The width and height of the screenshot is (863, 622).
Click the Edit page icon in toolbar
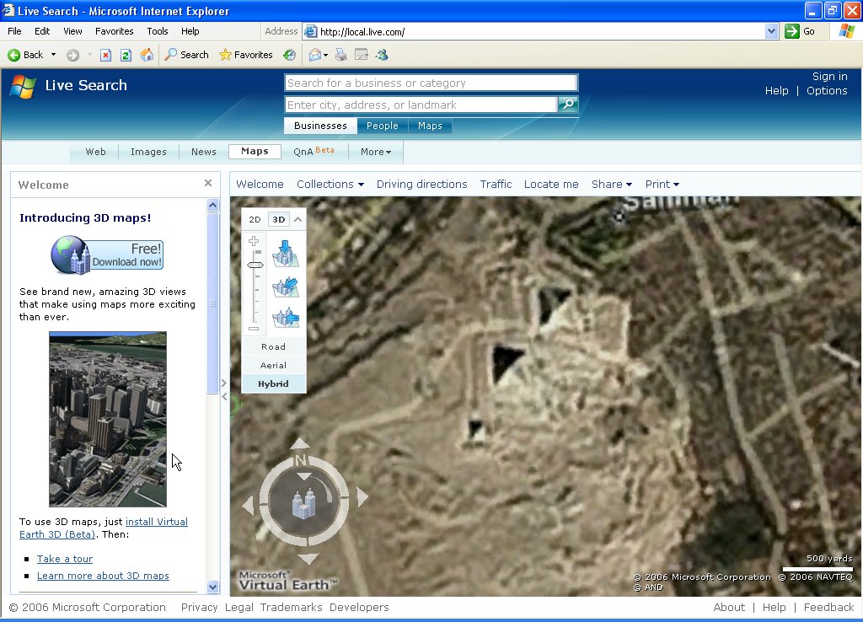coord(362,55)
